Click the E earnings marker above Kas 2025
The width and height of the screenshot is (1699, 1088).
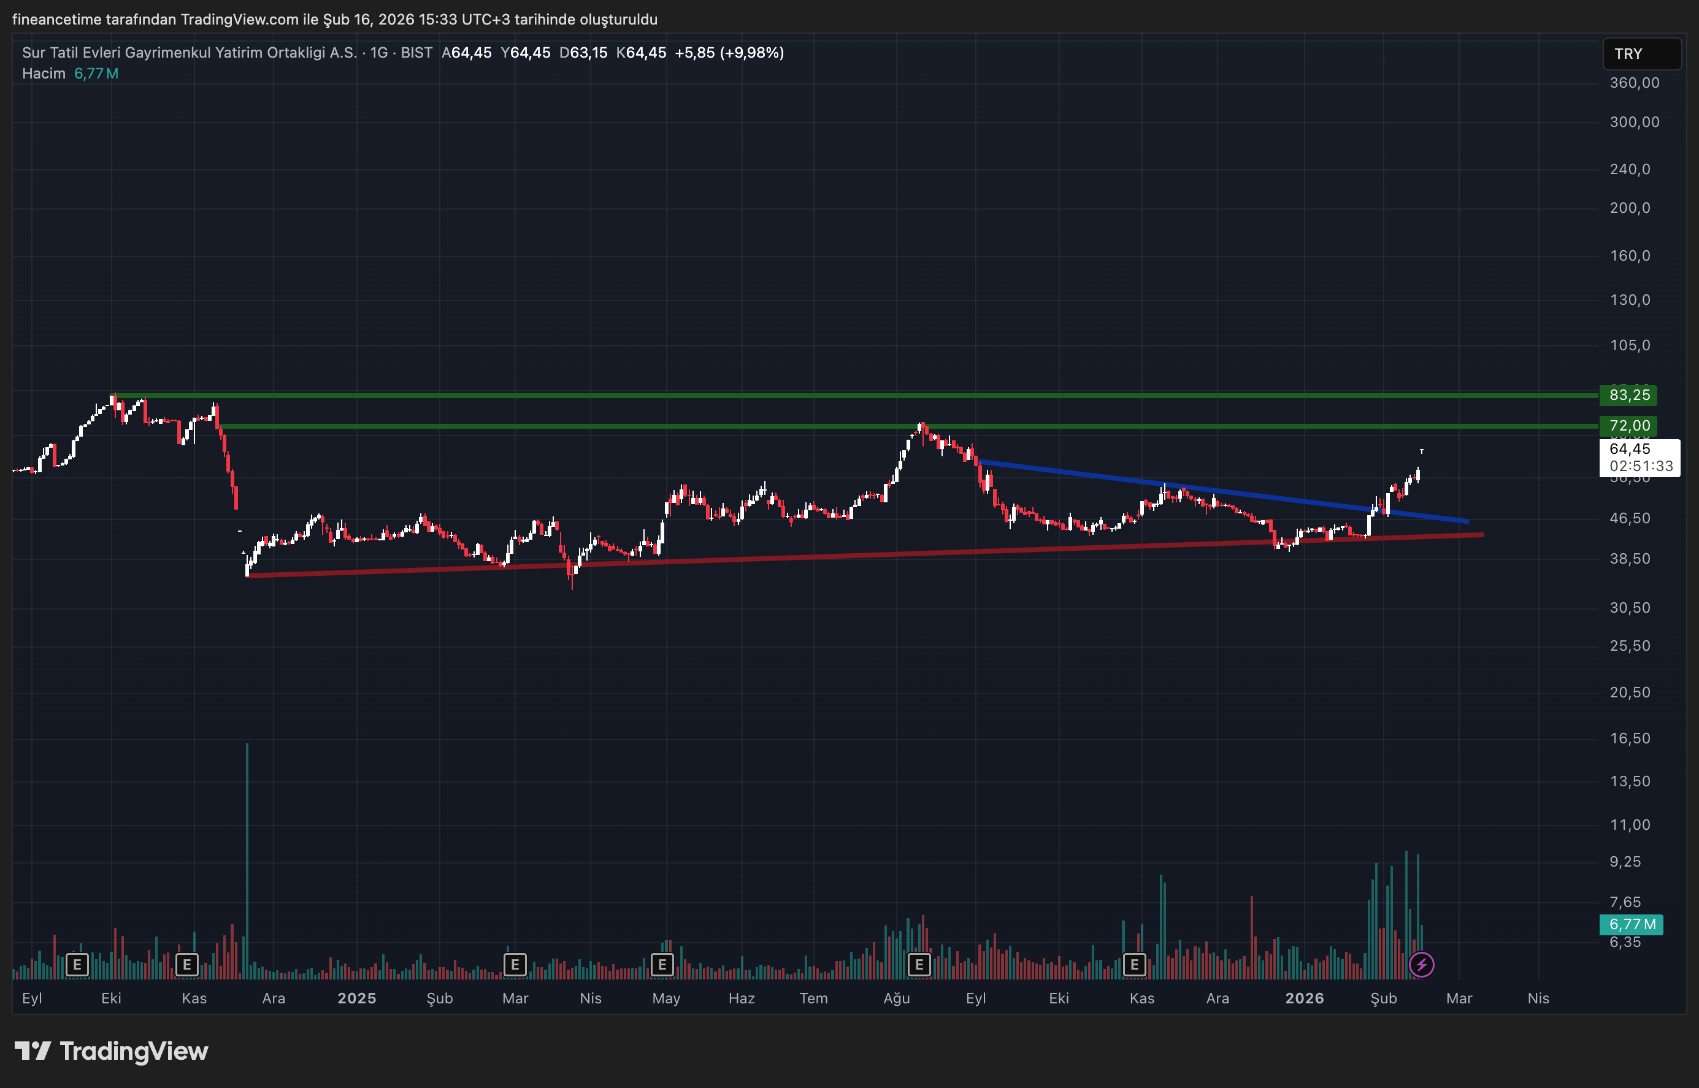1135,964
